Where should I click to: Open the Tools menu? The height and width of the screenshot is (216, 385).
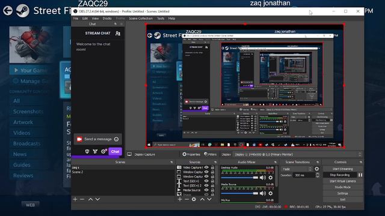161,19
